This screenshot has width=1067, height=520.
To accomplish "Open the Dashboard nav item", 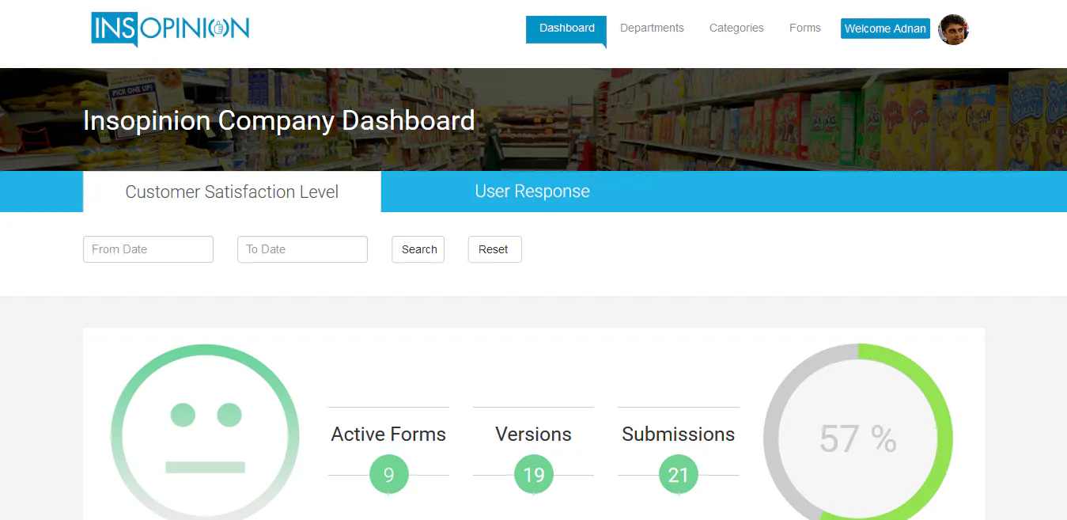I will (566, 28).
